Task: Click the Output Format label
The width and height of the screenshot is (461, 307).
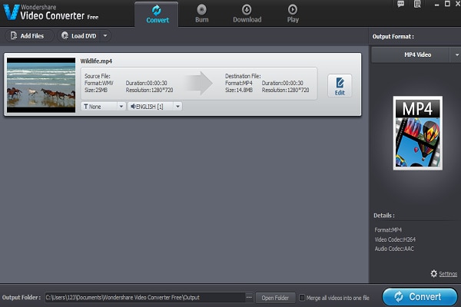Action: [x=393, y=37]
